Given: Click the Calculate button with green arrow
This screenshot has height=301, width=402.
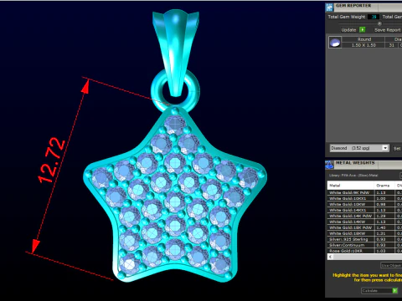Looking at the screenshot, I should 379,291.
